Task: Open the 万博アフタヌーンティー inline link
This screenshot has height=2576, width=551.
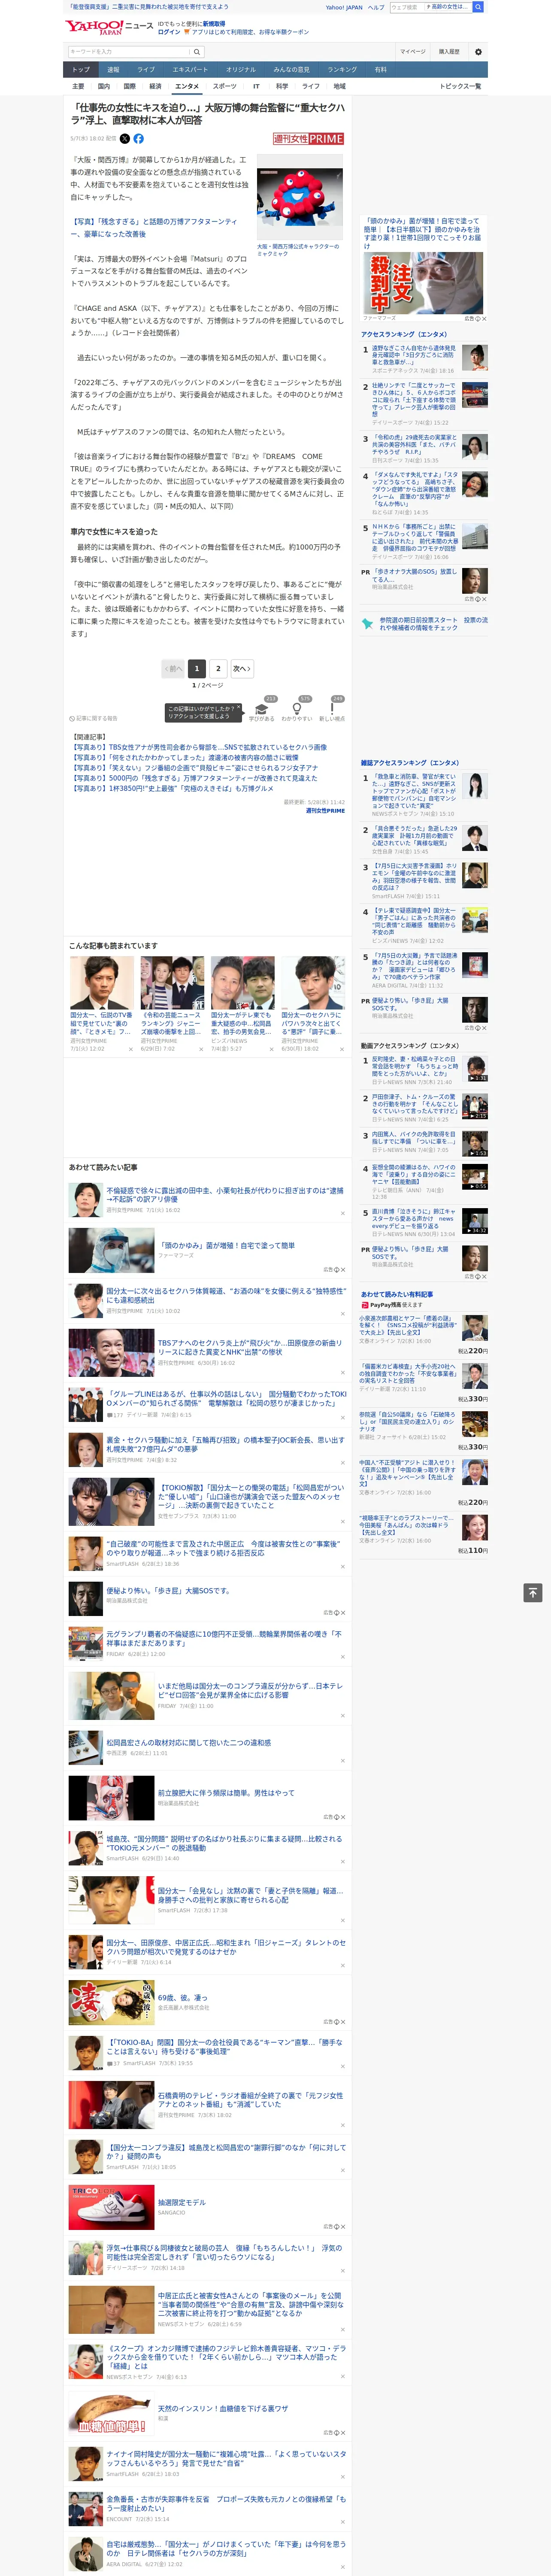Action: point(154,228)
